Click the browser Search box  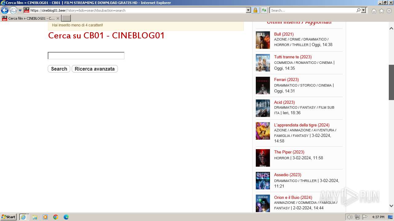313,10
